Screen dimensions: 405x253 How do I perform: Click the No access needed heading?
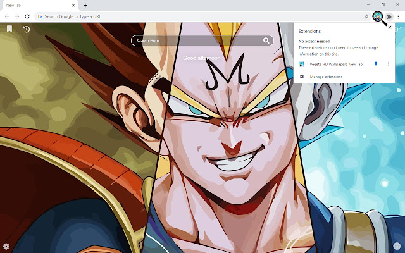point(314,41)
